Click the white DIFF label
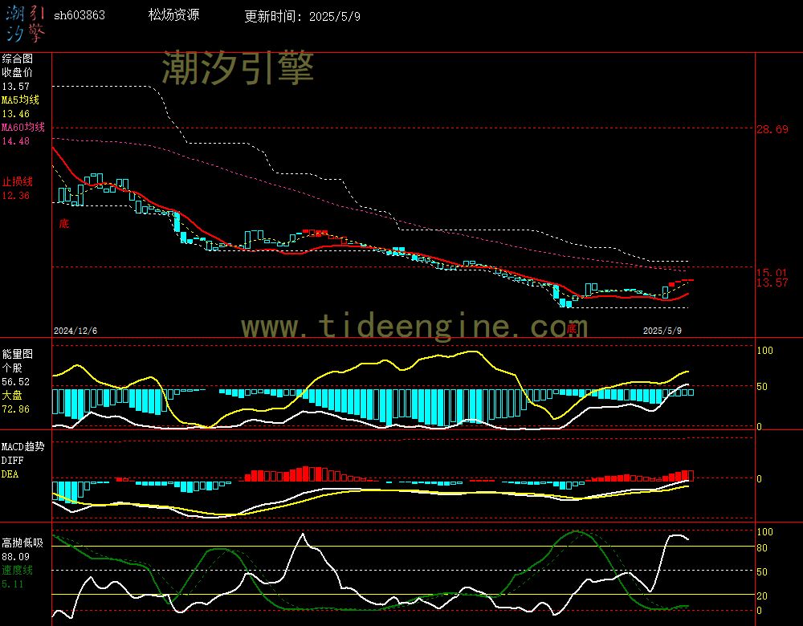This screenshot has height=626, width=803. point(12,460)
